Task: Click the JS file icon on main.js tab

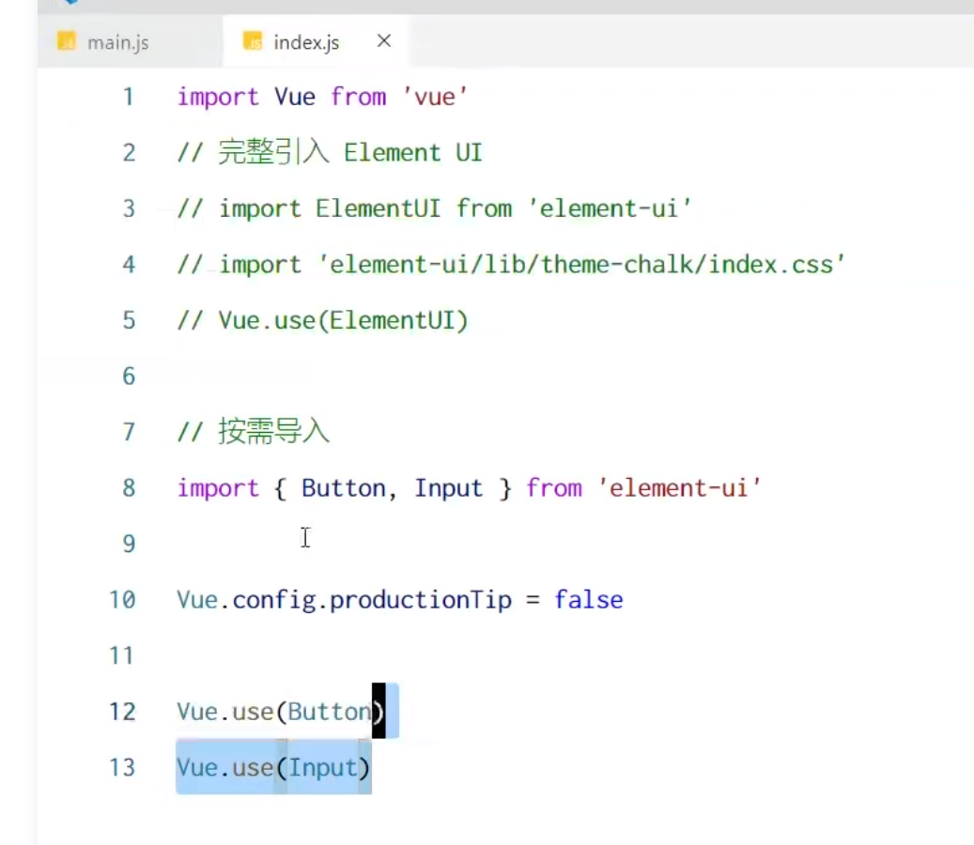Action: point(67,42)
